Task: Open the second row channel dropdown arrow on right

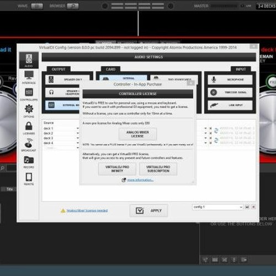Action: click(205, 133)
